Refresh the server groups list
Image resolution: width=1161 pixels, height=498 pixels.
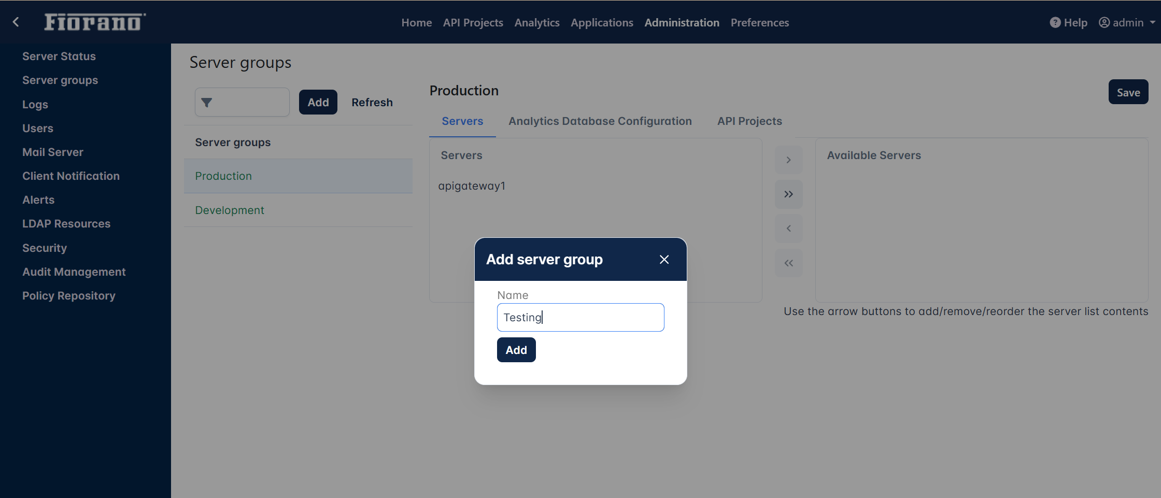coord(372,103)
